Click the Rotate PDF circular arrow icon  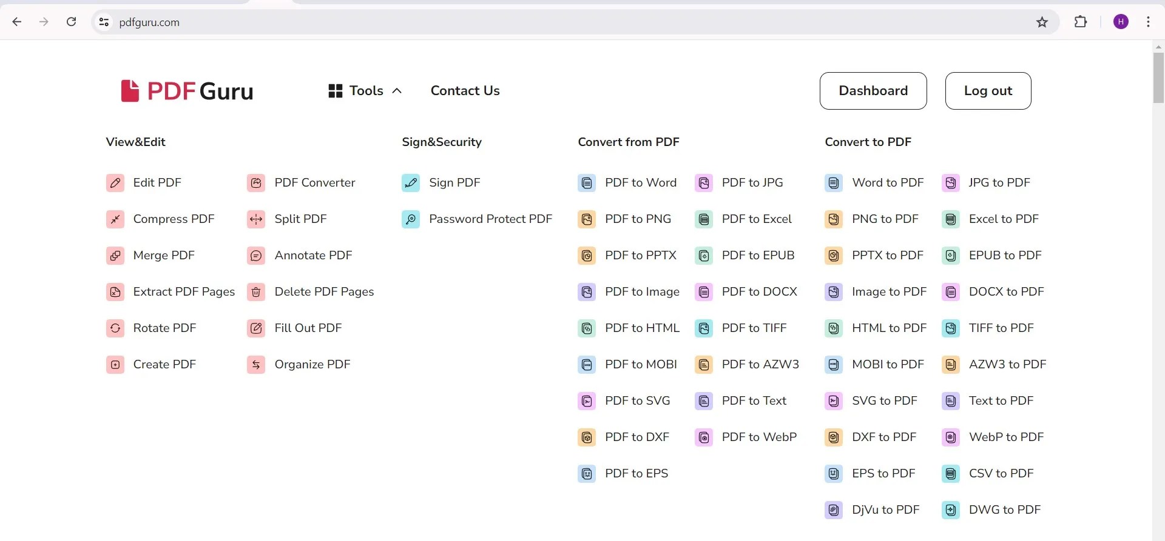115,328
